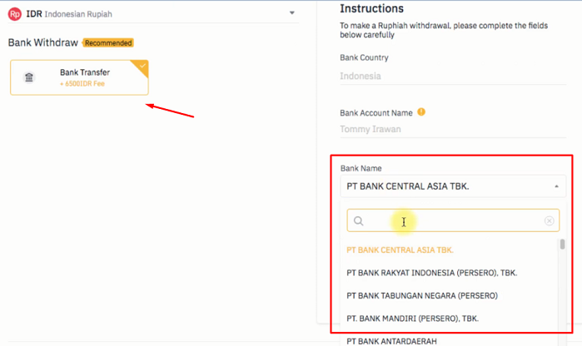Pick PT BANK ANTARDAERAH option

click(391, 341)
